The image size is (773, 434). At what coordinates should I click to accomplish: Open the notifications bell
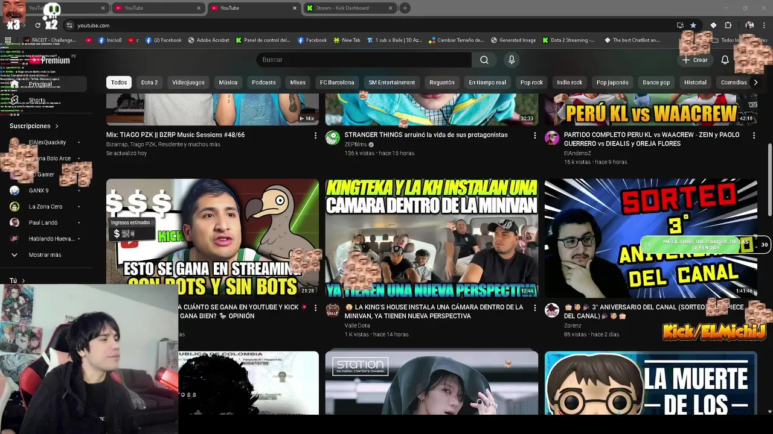(x=725, y=60)
